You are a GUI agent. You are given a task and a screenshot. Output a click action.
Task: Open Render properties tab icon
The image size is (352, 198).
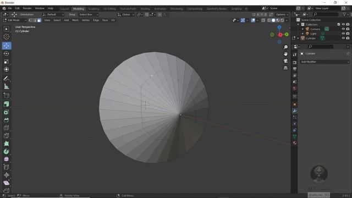pyautogui.click(x=295, y=62)
